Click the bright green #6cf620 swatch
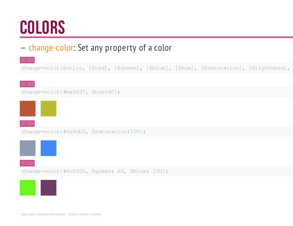 pyautogui.click(x=28, y=188)
